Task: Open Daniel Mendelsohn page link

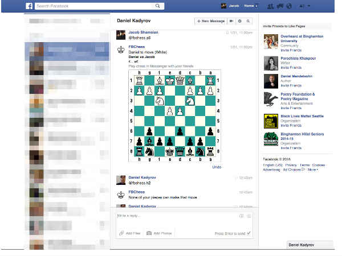Action: point(296,76)
